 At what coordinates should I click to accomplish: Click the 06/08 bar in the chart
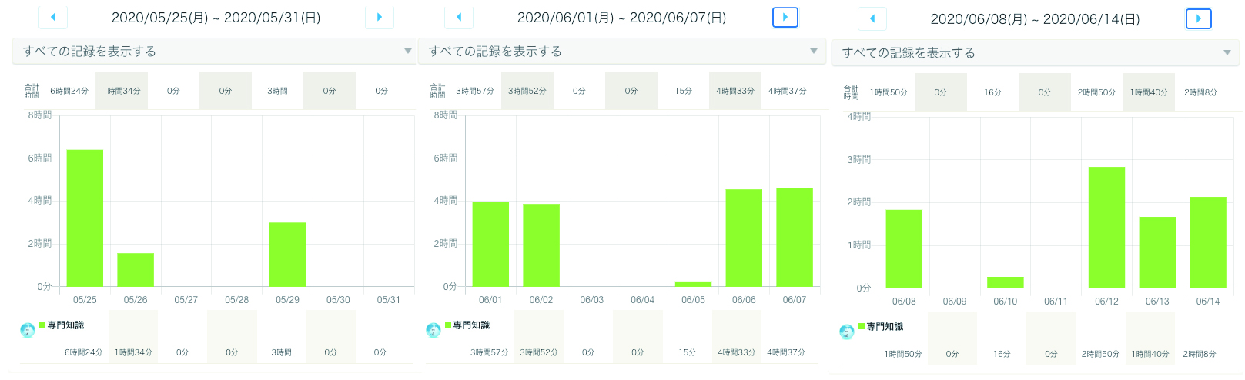tap(904, 249)
